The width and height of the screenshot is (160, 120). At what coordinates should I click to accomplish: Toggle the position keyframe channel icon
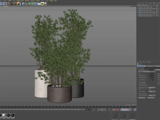(122, 110)
